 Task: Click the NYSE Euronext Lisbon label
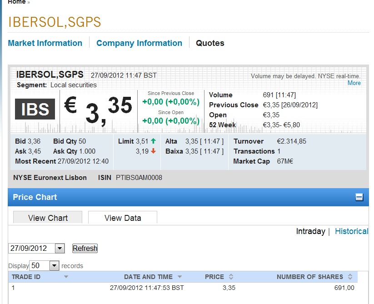pyautogui.click(x=50, y=178)
